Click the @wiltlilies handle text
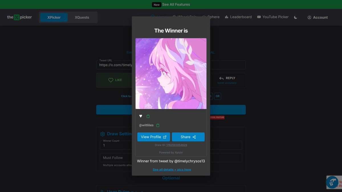Viewport: 342px width, 192px height. tap(146, 125)
